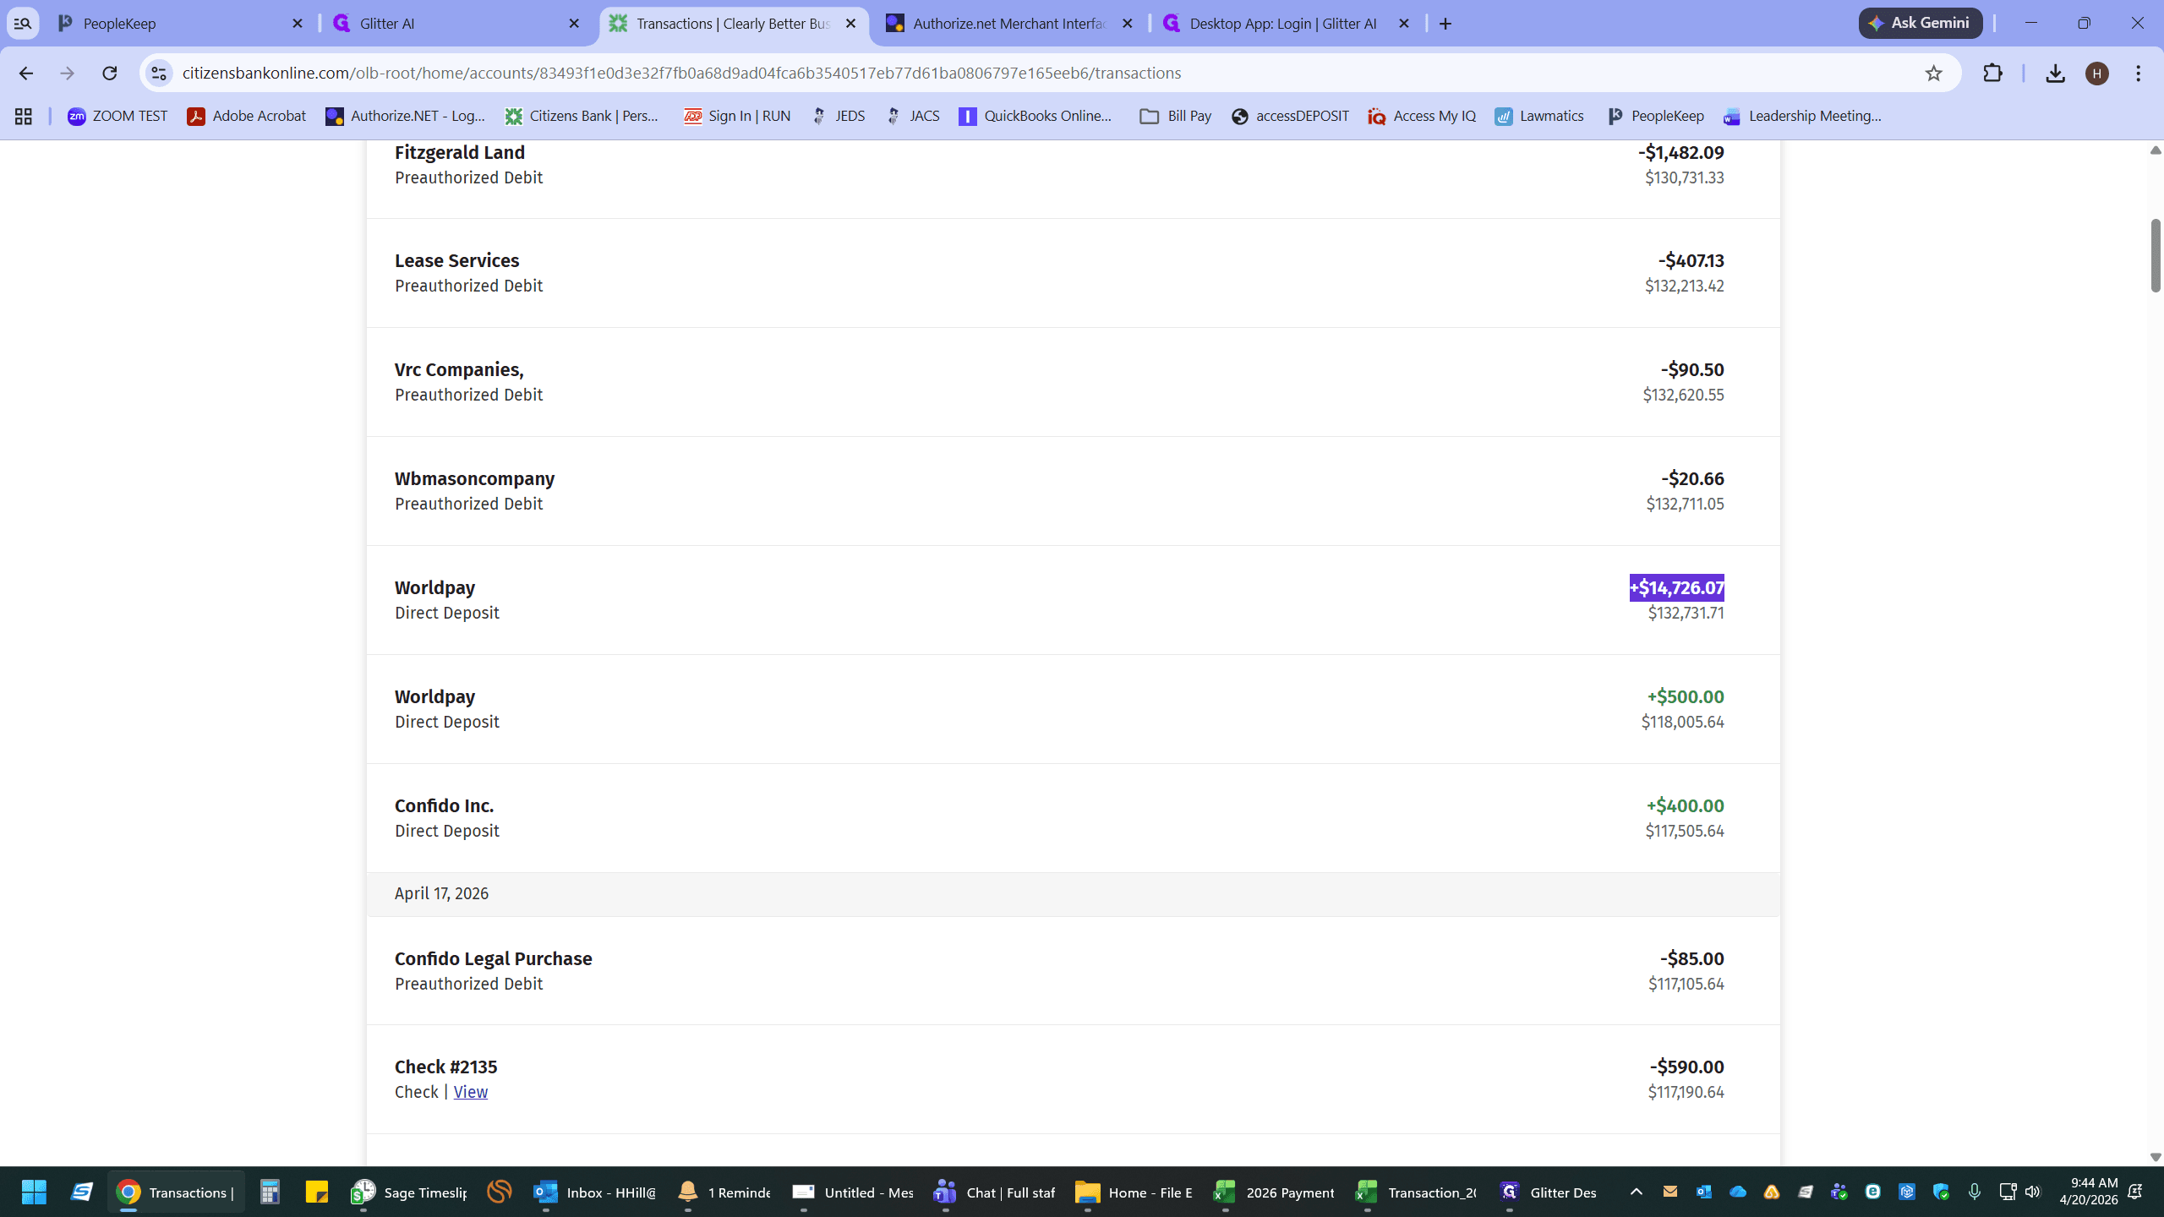This screenshot has height=1217, width=2164.
Task: Bookmark this page with the star icon
Action: (1933, 74)
